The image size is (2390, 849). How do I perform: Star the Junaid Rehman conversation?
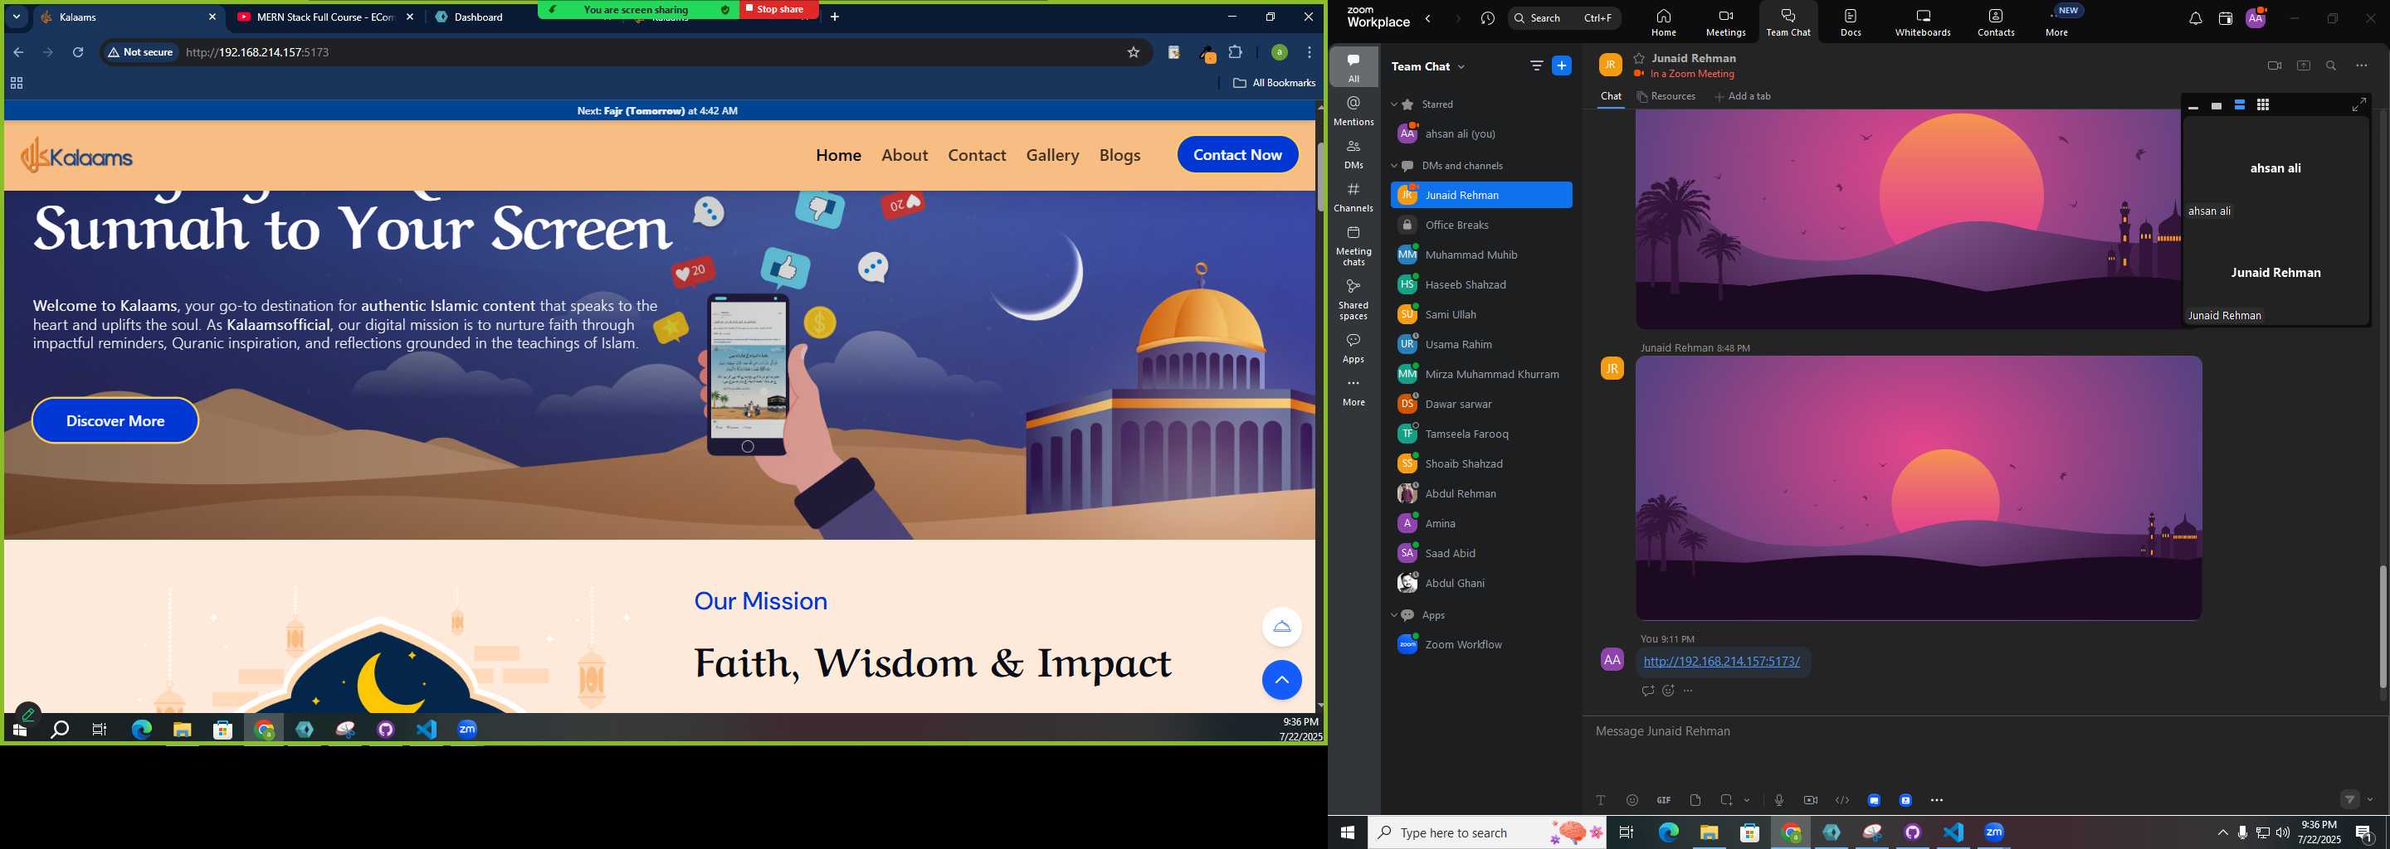pyautogui.click(x=1640, y=58)
